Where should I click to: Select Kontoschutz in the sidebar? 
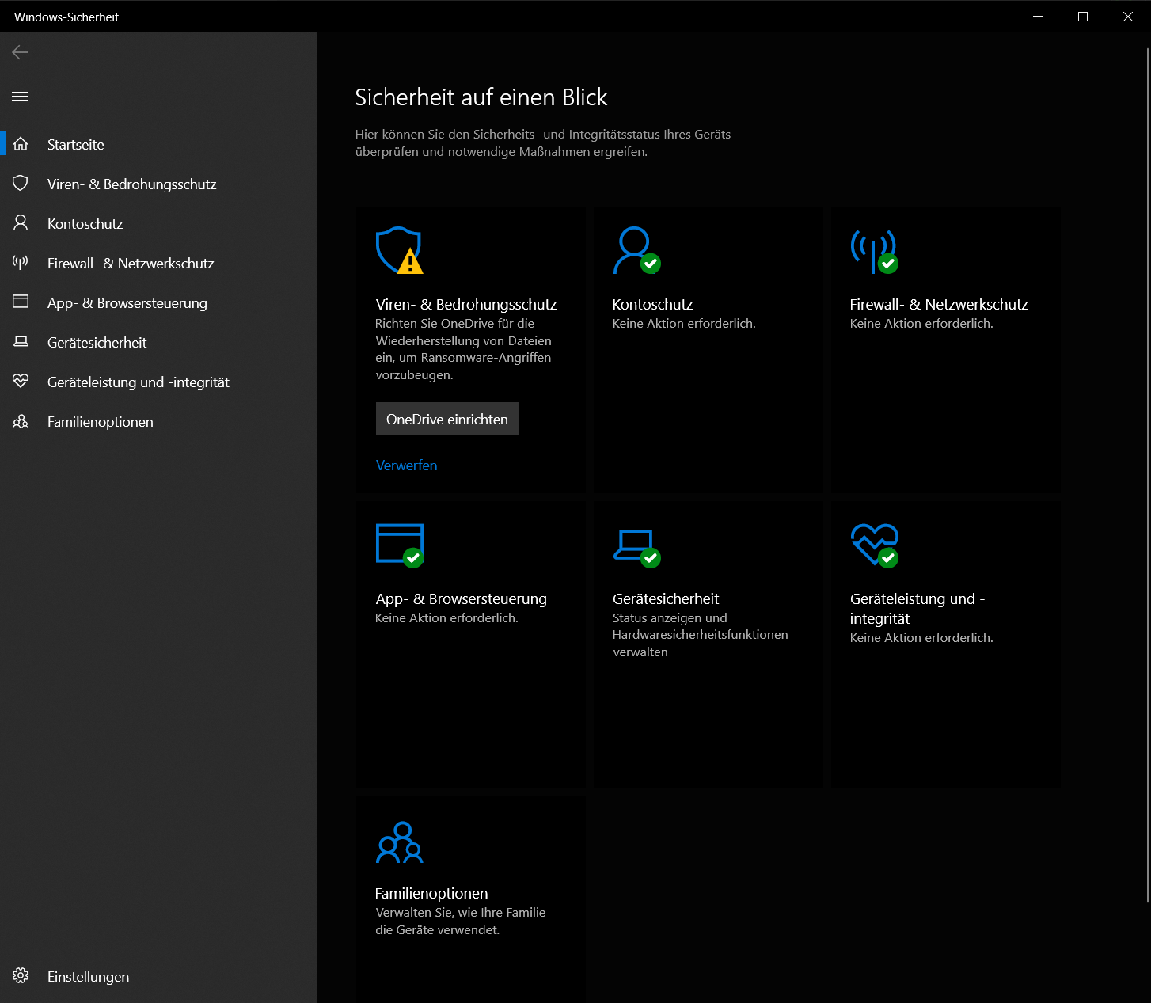coord(85,223)
